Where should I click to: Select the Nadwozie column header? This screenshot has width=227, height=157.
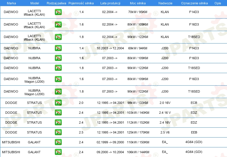(165, 3)
